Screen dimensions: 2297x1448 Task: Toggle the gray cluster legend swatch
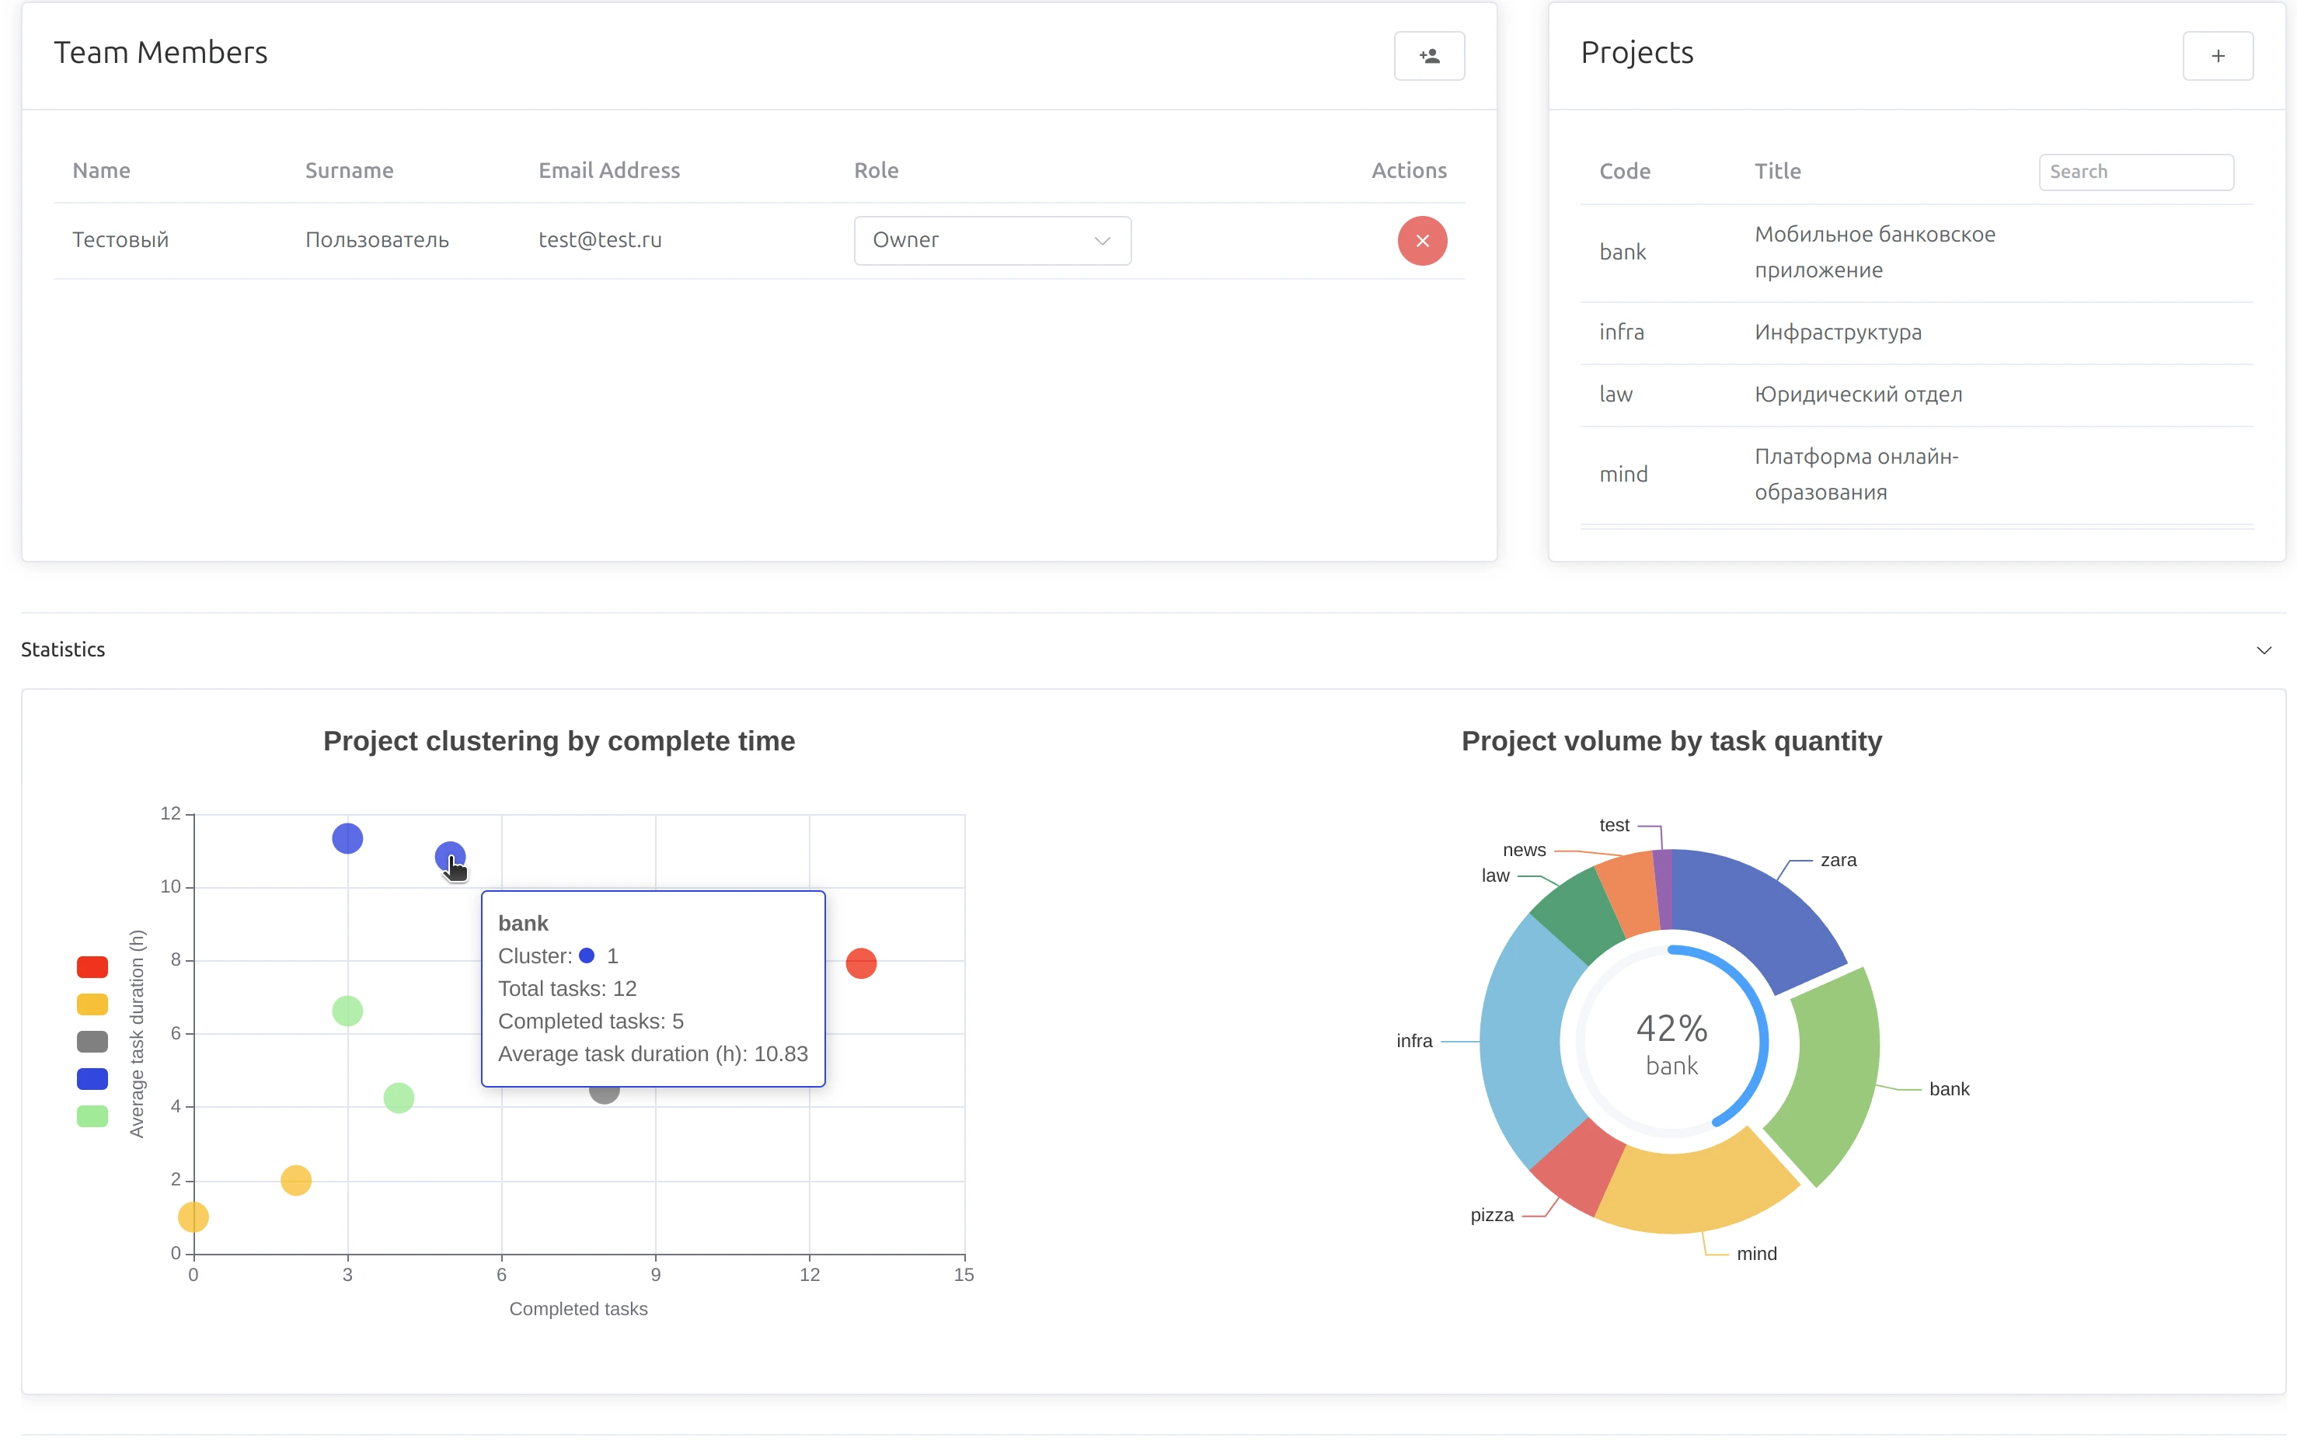click(x=92, y=1042)
